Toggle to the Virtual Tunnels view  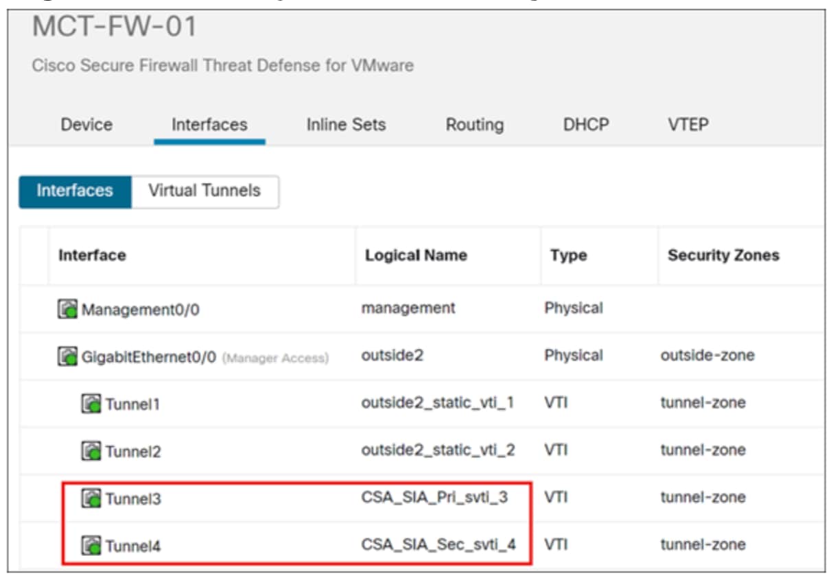pyautogui.click(x=204, y=191)
